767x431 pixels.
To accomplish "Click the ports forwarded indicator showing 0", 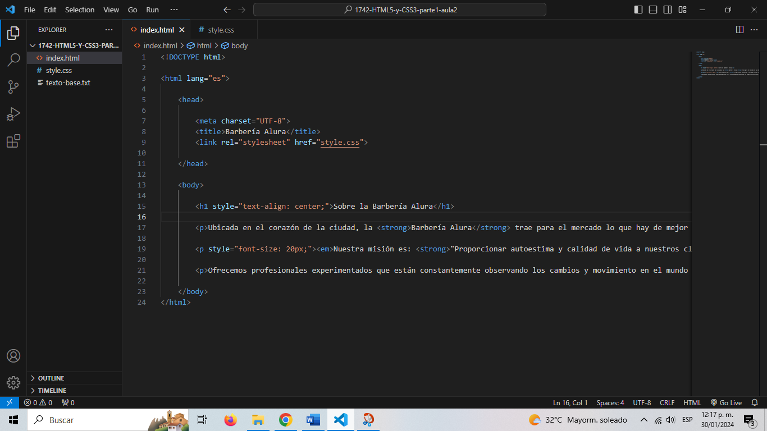I will point(68,402).
